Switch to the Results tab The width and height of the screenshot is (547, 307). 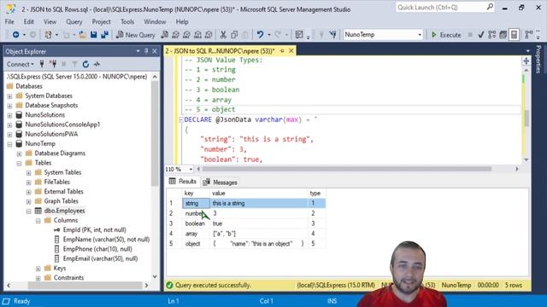pos(183,182)
